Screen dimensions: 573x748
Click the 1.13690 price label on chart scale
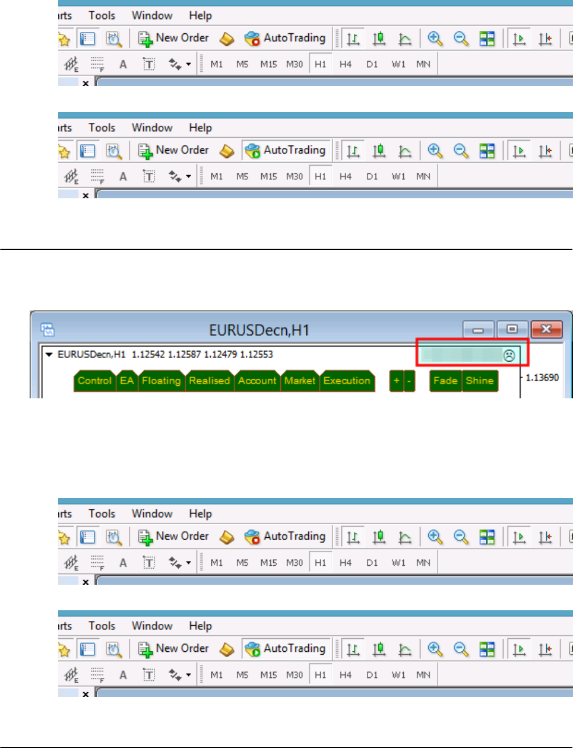pyautogui.click(x=542, y=378)
